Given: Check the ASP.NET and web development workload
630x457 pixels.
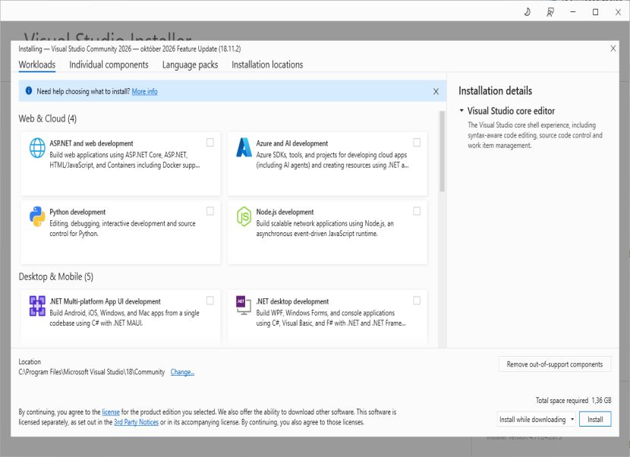Looking at the screenshot, I should [x=209, y=143].
